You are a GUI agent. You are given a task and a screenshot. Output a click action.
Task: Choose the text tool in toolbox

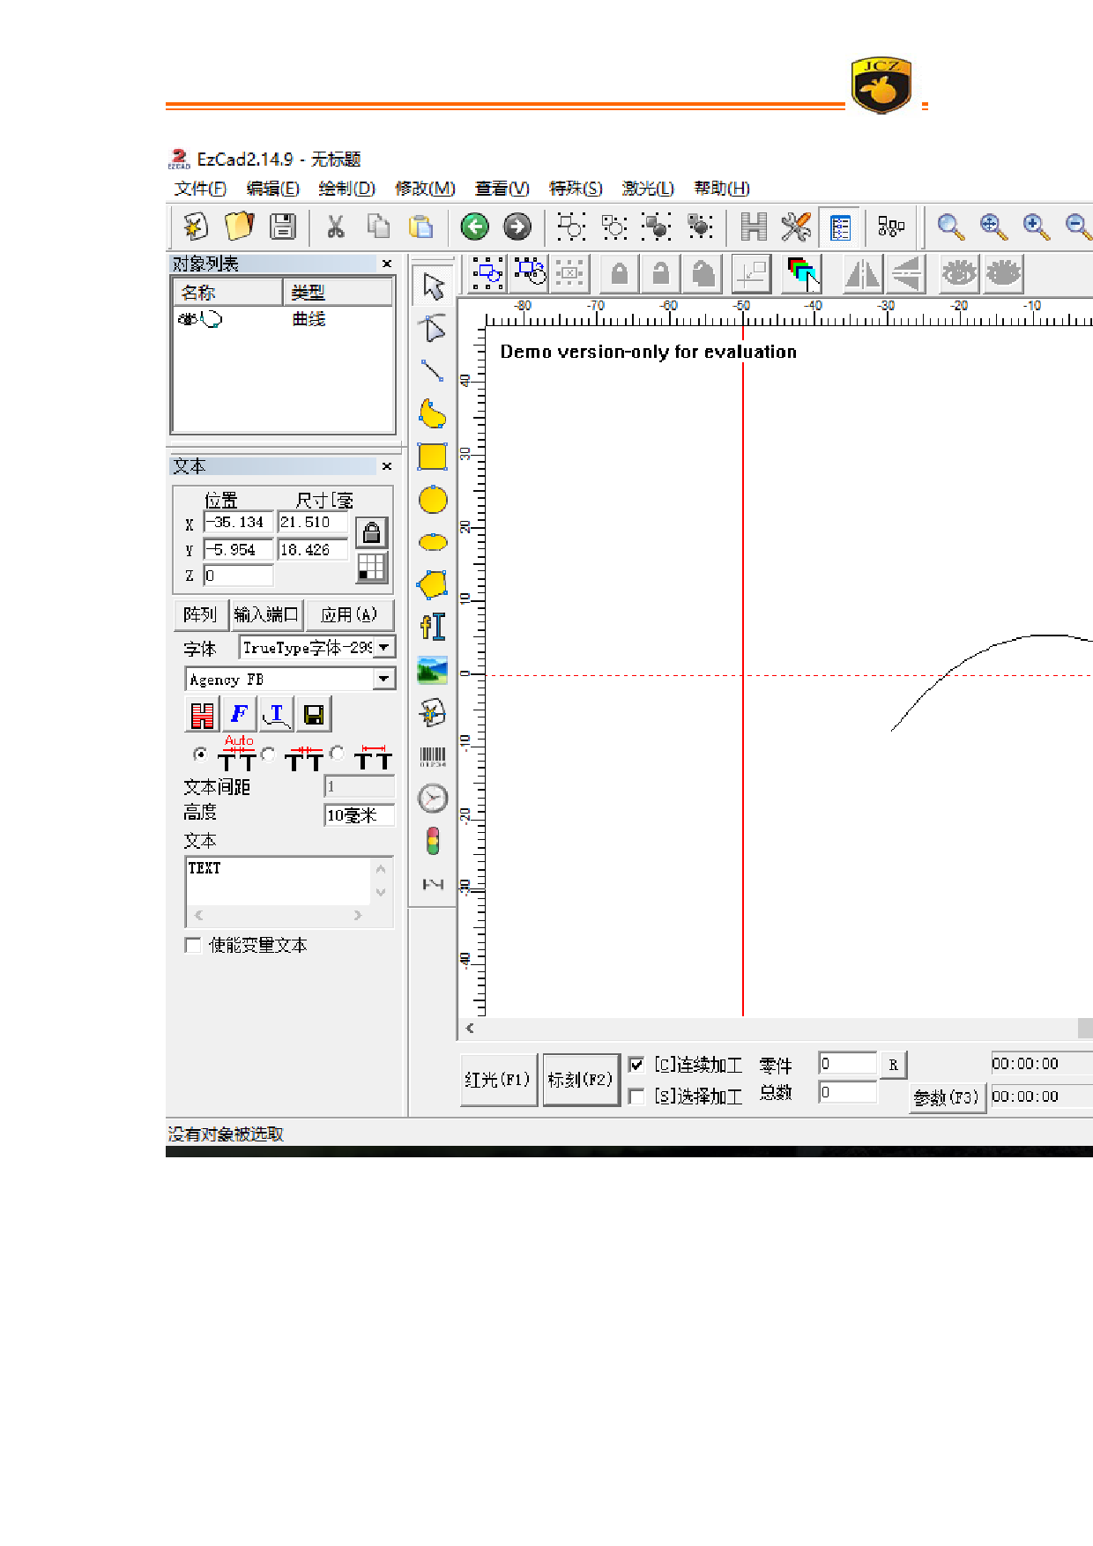[x=432, y=627]
